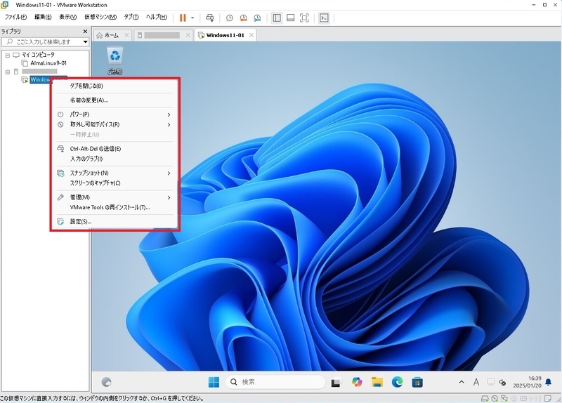Open the ファイル(F) menu

[15, 17]
